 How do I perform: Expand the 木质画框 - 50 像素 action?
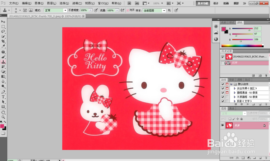pos(235,97)
